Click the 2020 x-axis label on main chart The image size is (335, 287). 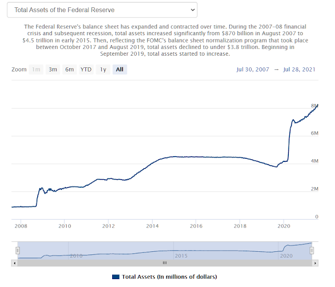point(284,226)
